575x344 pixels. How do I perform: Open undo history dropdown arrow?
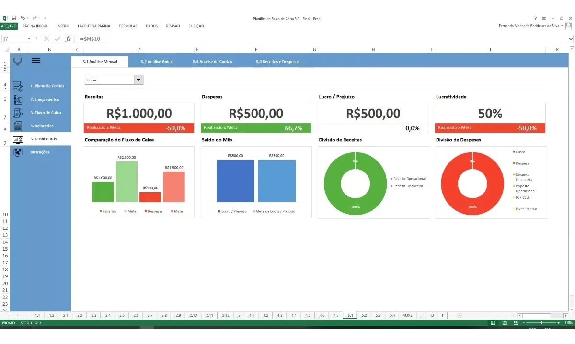[28, 18]
